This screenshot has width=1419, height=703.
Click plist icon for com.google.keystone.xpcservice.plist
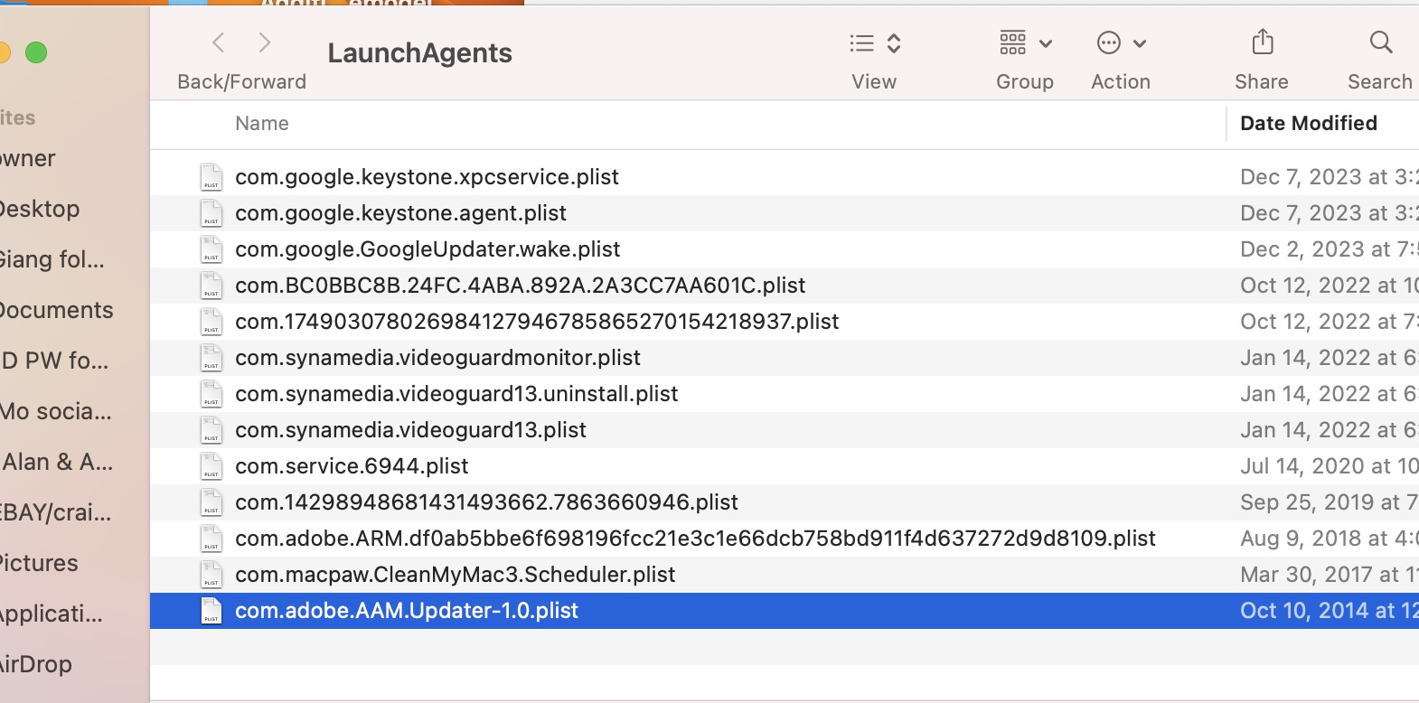tap(211, 177)
